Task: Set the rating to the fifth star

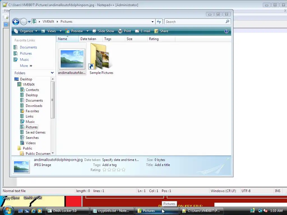Action: 123,170
